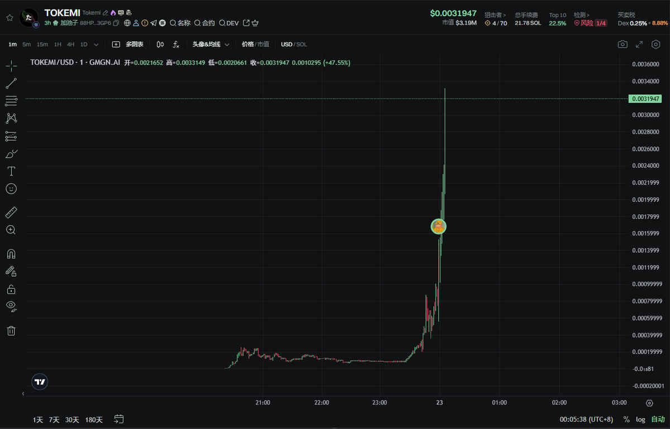Take a chart snapshot with the camera
Viewport: 670px width, 429px height.
[623, 44]
